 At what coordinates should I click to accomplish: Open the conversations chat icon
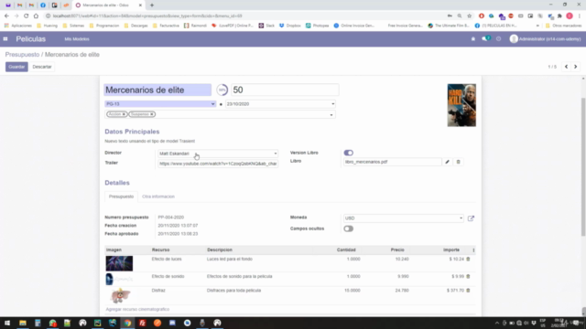point(485,38)
